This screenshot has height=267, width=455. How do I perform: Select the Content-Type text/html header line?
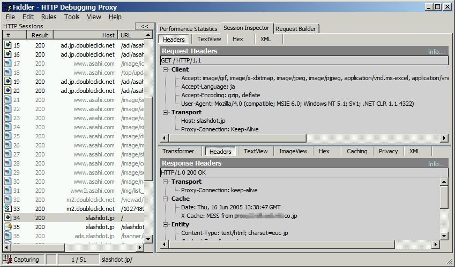tap(234, 233)
